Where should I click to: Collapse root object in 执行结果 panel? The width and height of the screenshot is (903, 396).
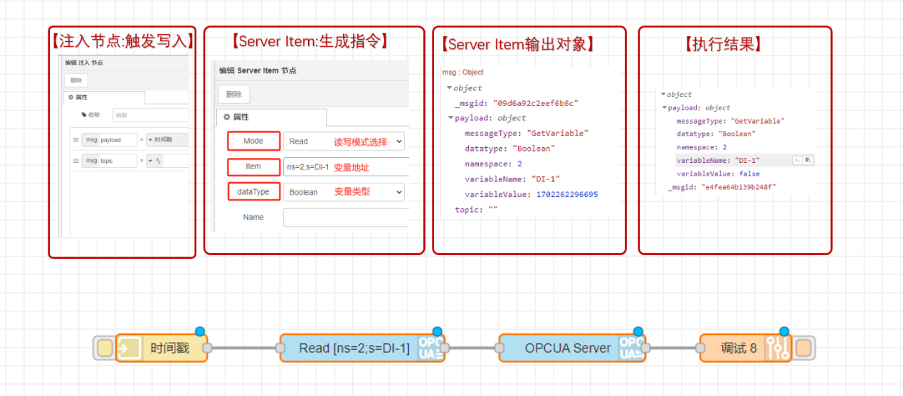[x=663, y=95]
